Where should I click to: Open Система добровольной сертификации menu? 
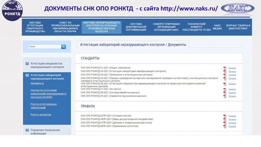tap(136, 27)
